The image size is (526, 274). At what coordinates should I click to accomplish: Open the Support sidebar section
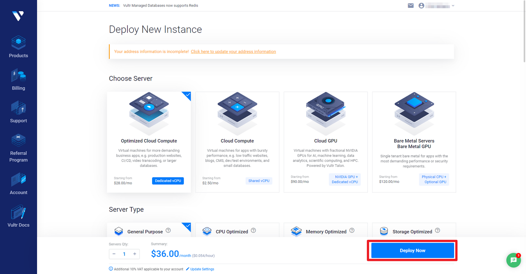pos(18,112)
